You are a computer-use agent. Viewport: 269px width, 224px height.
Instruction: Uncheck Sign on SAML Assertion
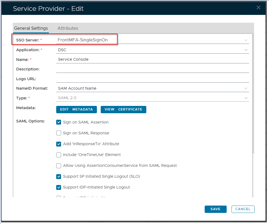point(59,122)
